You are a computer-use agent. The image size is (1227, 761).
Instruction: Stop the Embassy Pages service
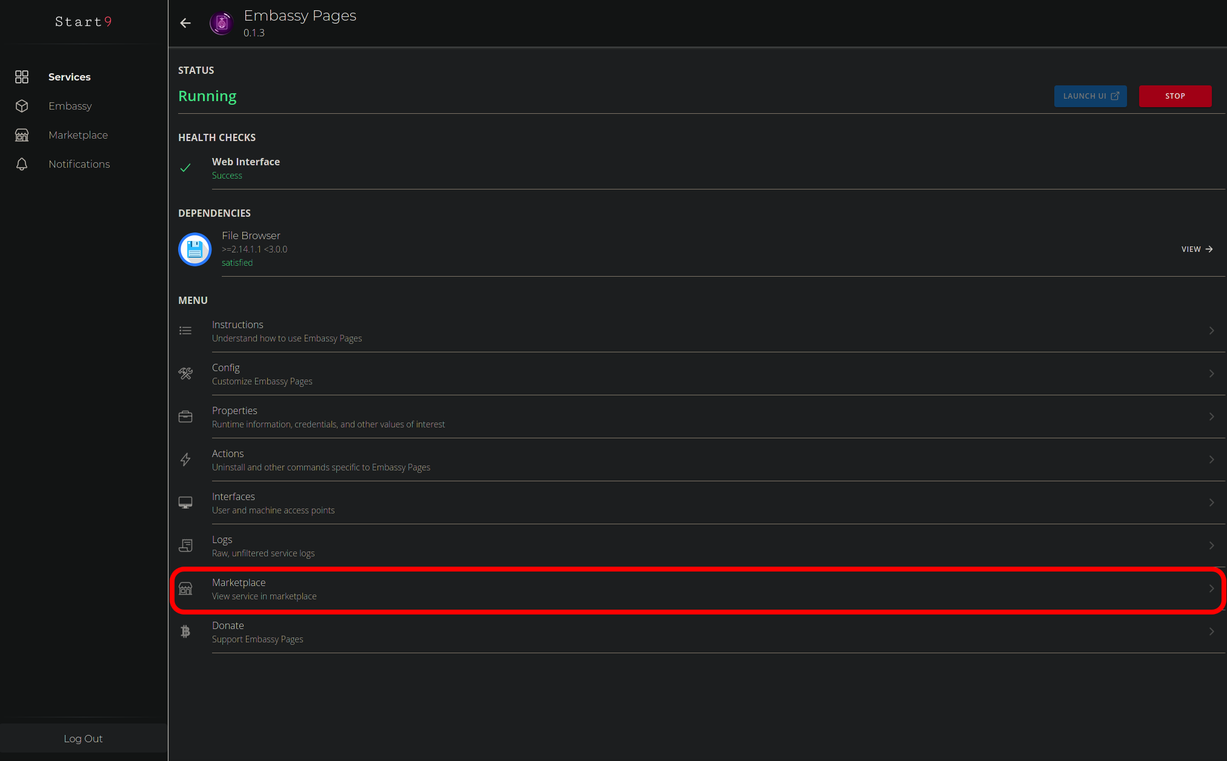[1175, 96]
